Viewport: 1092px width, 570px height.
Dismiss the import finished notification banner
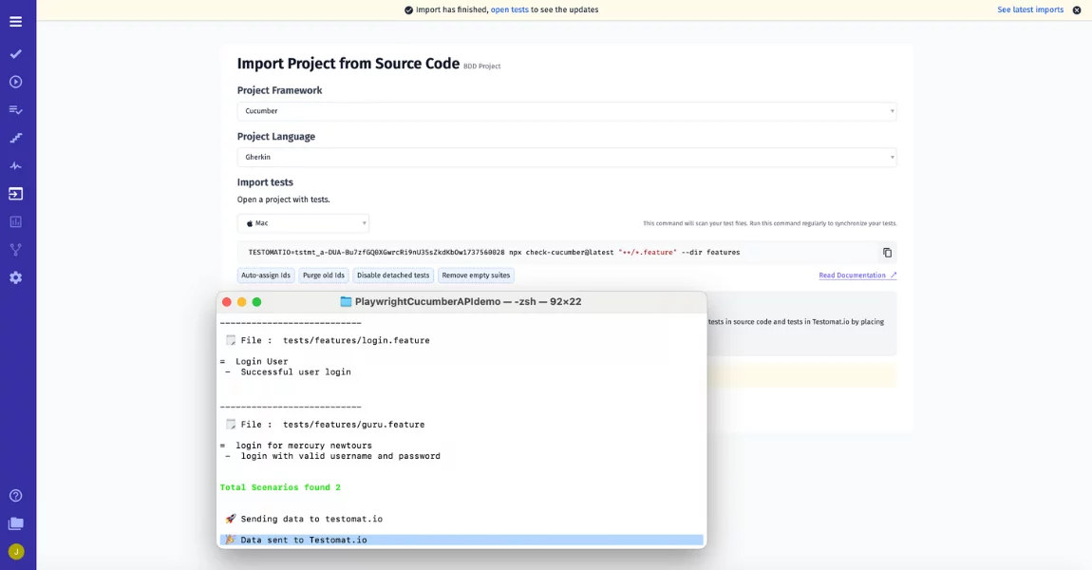(1077, 10)
